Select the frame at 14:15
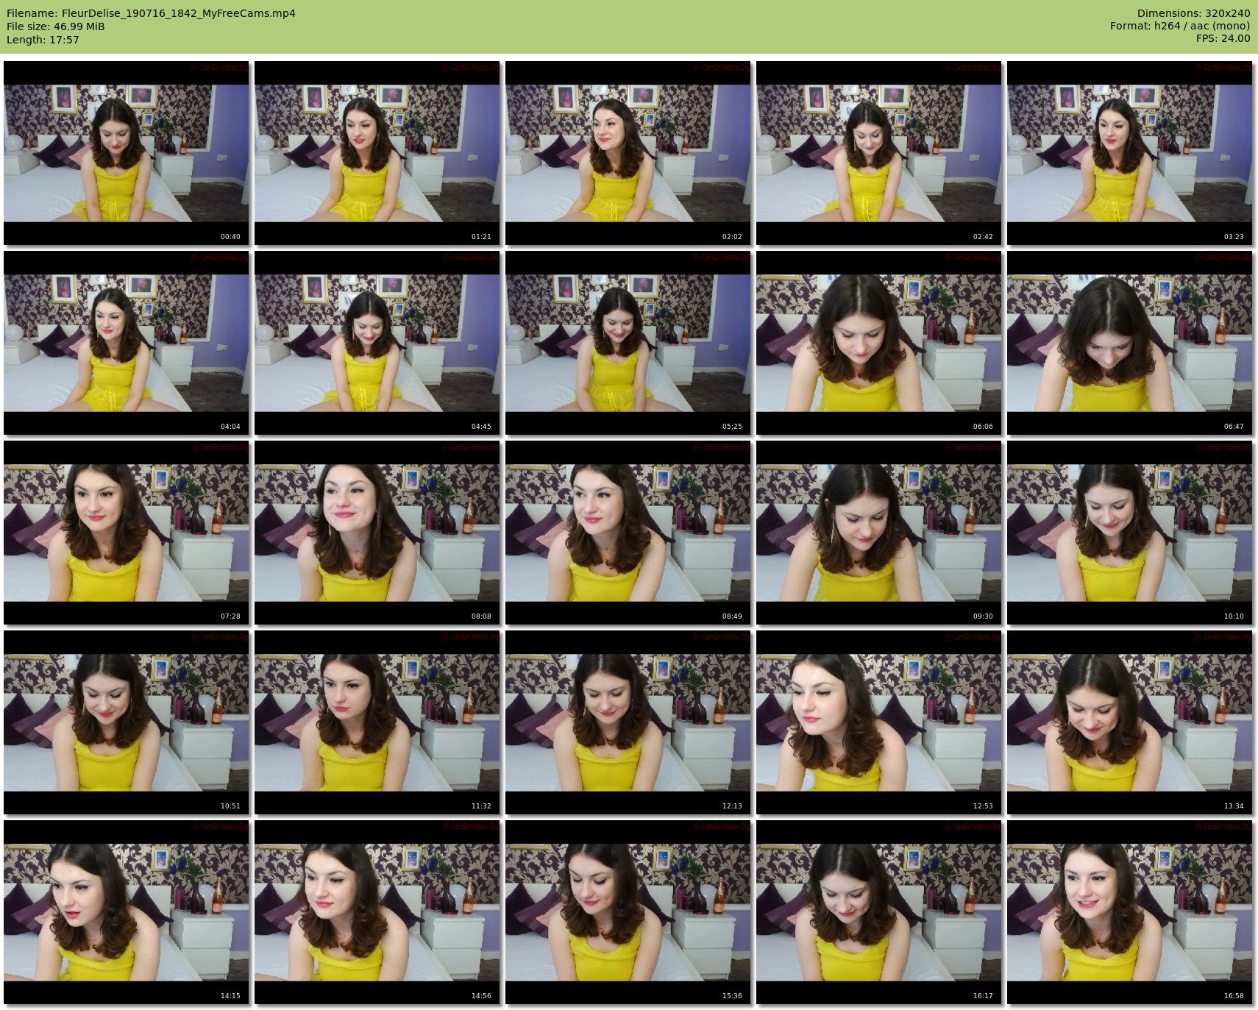The height and width of the screenshot is (1010, 1258). (x=126, y=912)
